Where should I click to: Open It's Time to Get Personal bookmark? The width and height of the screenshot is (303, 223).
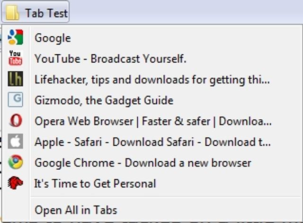click(95, 183)
